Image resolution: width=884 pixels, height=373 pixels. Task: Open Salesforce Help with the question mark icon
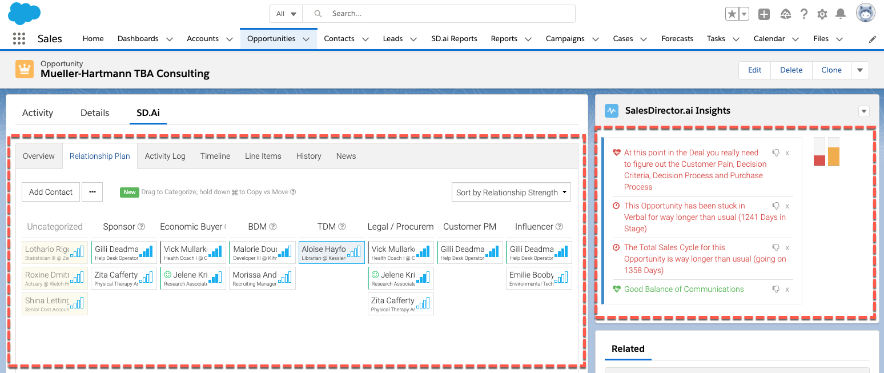803,13
